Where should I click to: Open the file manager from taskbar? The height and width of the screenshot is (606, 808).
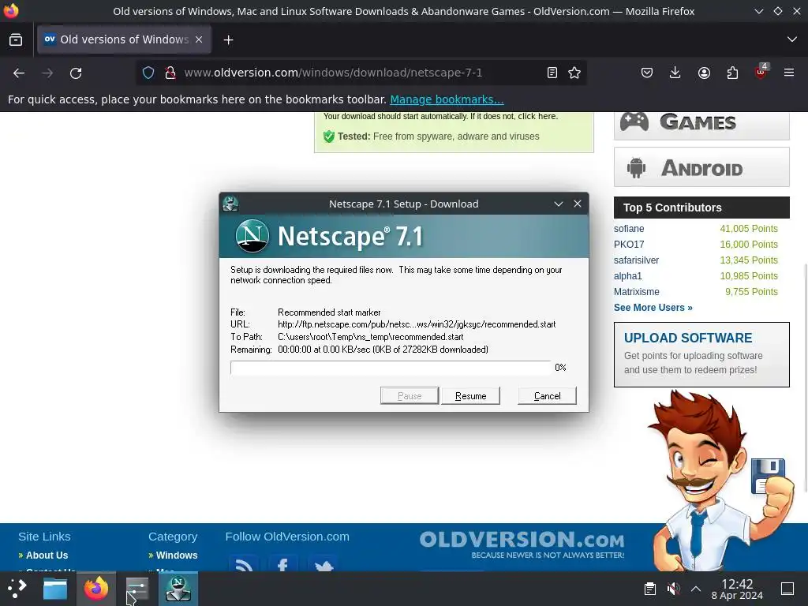[55, 589]
